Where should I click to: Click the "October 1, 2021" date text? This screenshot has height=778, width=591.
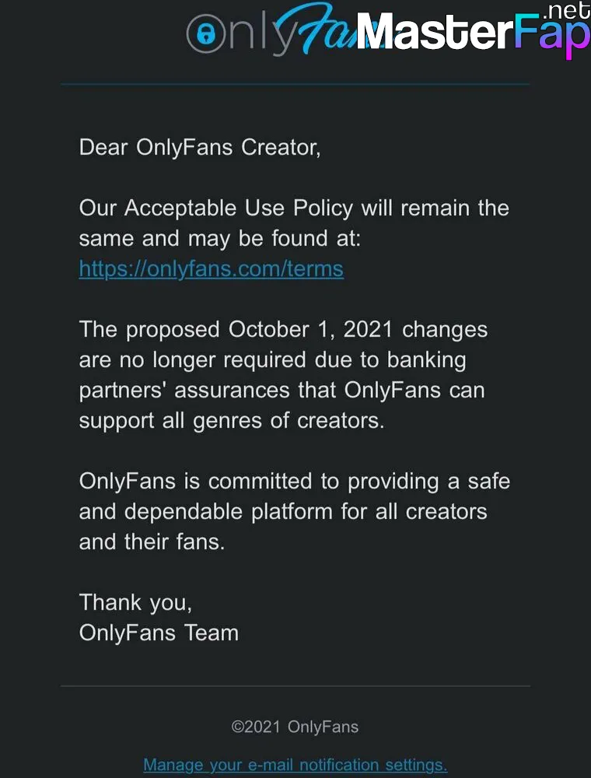(x=310, y=329)
